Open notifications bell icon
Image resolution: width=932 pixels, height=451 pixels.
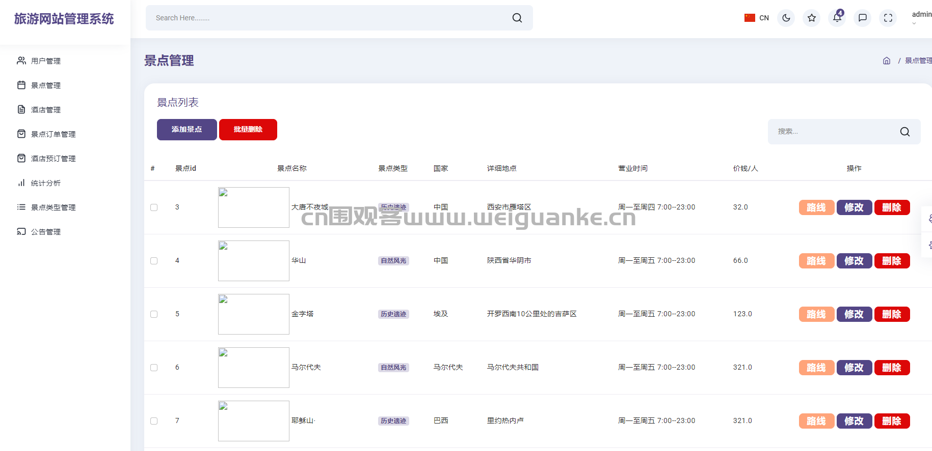pos(837,18)
